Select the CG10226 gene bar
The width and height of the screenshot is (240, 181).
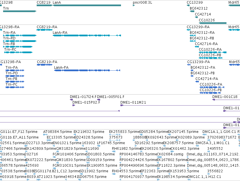click(x=213, y=23)
